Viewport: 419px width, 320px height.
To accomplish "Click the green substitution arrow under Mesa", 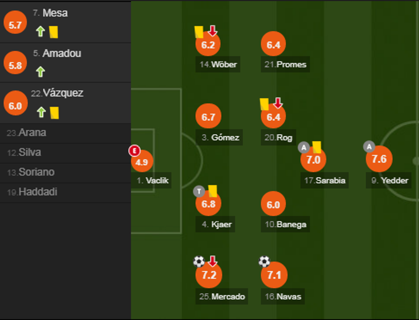I will [40, 32].
